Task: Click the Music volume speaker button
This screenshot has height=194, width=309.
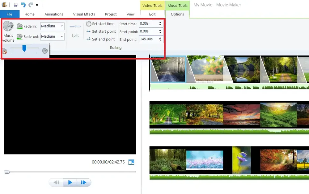Action: coord(8,31)
